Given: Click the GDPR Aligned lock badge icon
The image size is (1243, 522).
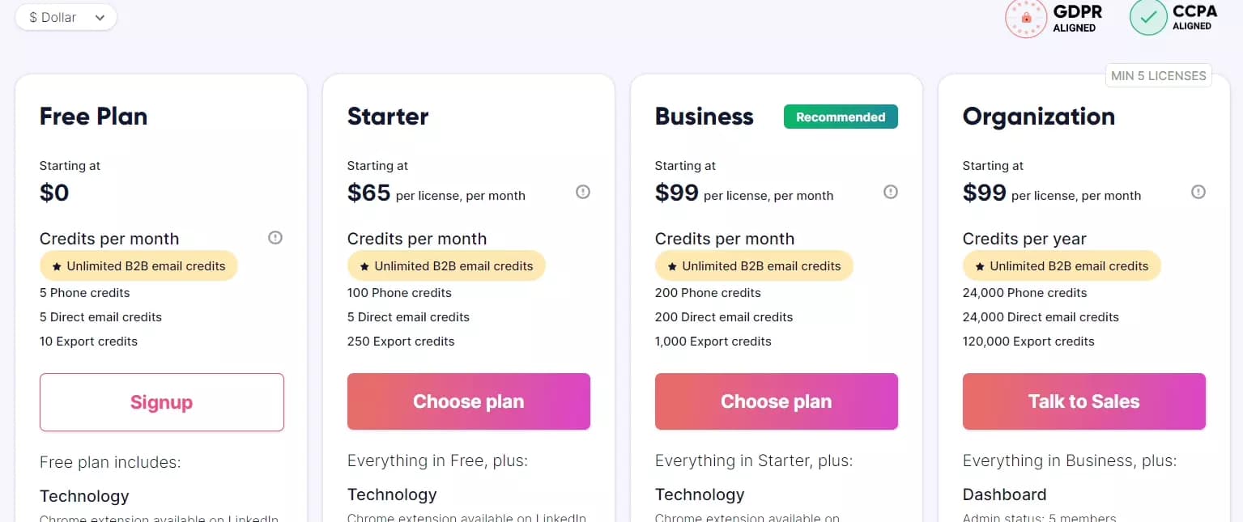Looking at the screenshot, I should (1026, 17).
